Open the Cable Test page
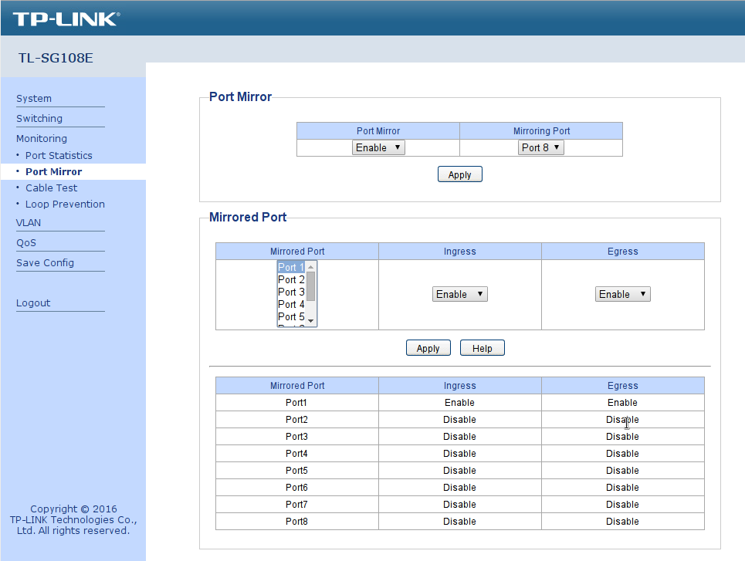This screenshot has width=745, height=561. (x=51, y=188)
